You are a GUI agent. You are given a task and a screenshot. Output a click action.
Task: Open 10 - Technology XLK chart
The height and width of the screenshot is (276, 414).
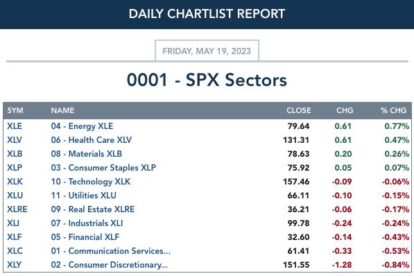[x=91, y=182]
